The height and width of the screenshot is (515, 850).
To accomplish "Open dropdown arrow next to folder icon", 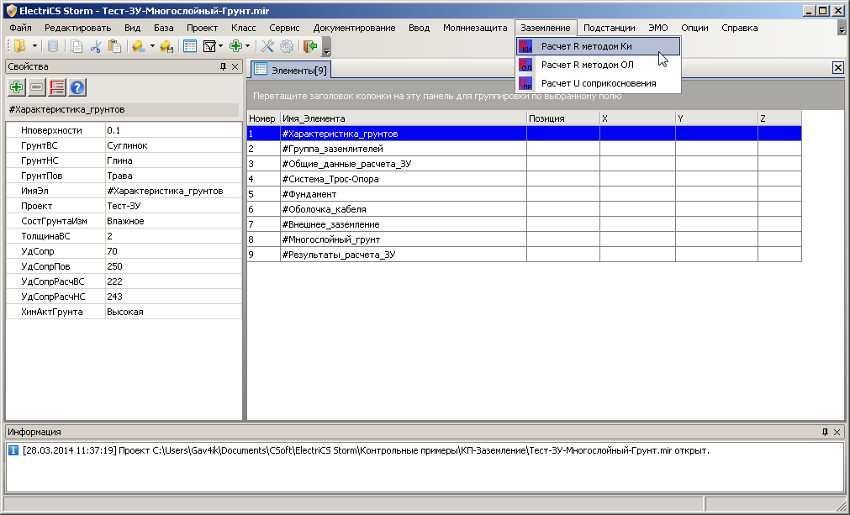I will coord(34,47).
